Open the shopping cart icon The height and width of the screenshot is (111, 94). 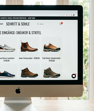[x=60, y=24]
